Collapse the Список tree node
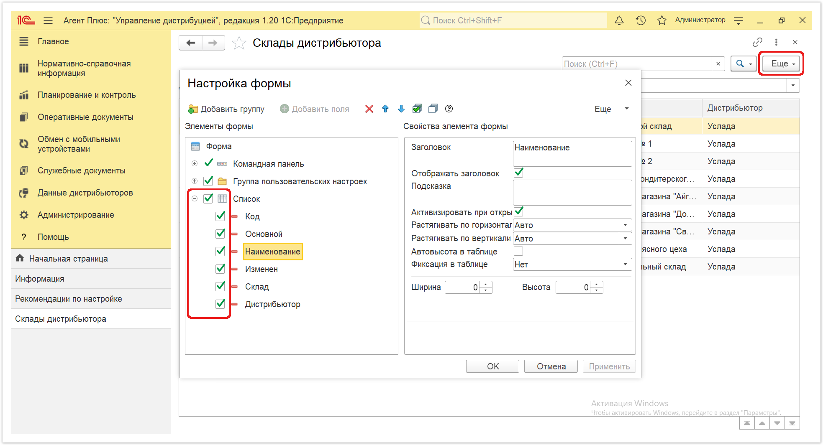823x445 pixels. pos(195,198)
